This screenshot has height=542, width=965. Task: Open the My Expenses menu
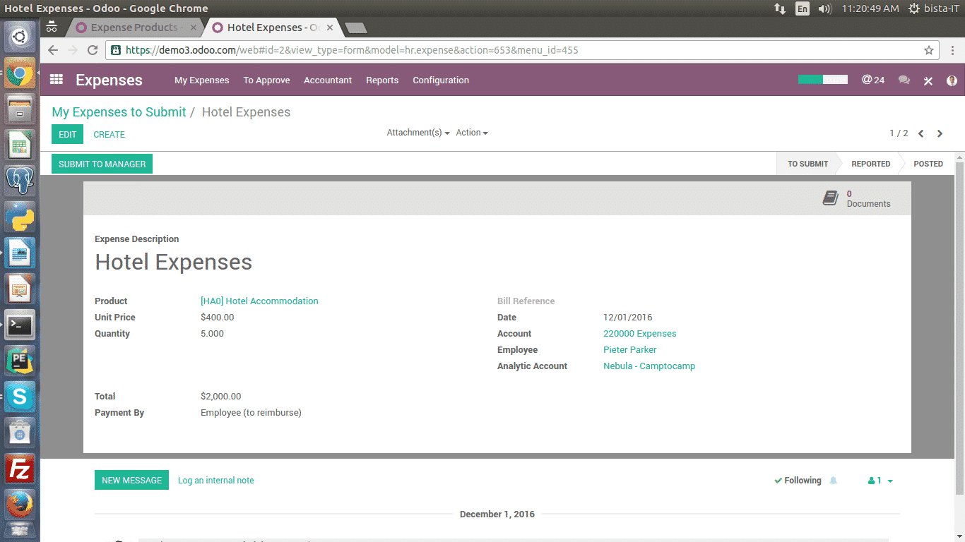coord(202,80)
